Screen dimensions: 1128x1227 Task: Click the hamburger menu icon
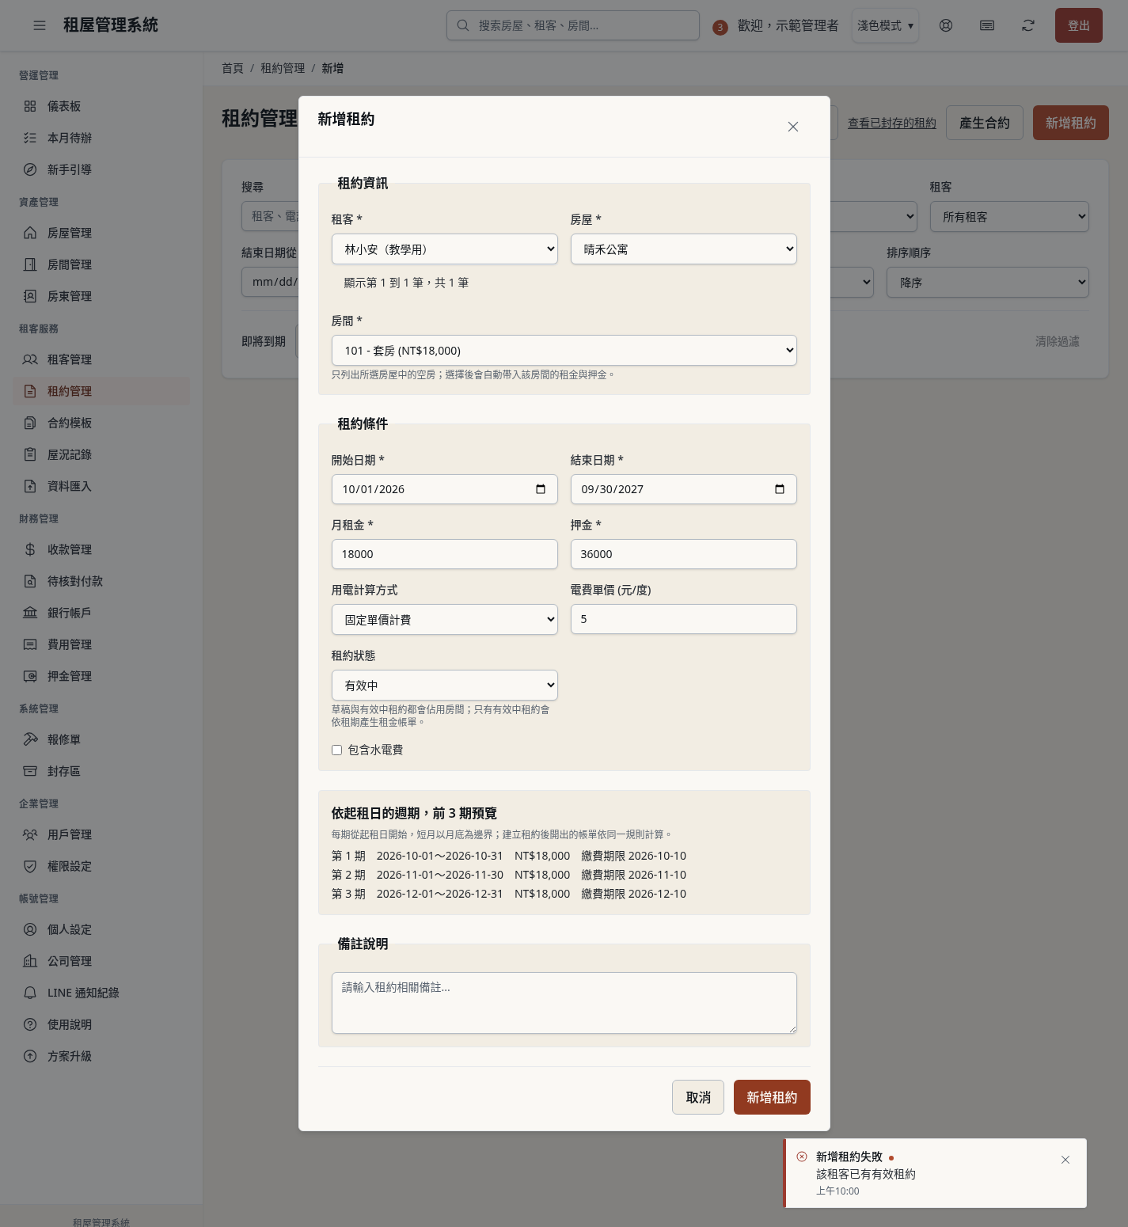[40, 25]
